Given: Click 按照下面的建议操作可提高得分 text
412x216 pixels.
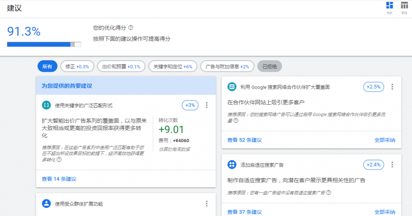Looking at the screenshot, I should pos(132,39).
